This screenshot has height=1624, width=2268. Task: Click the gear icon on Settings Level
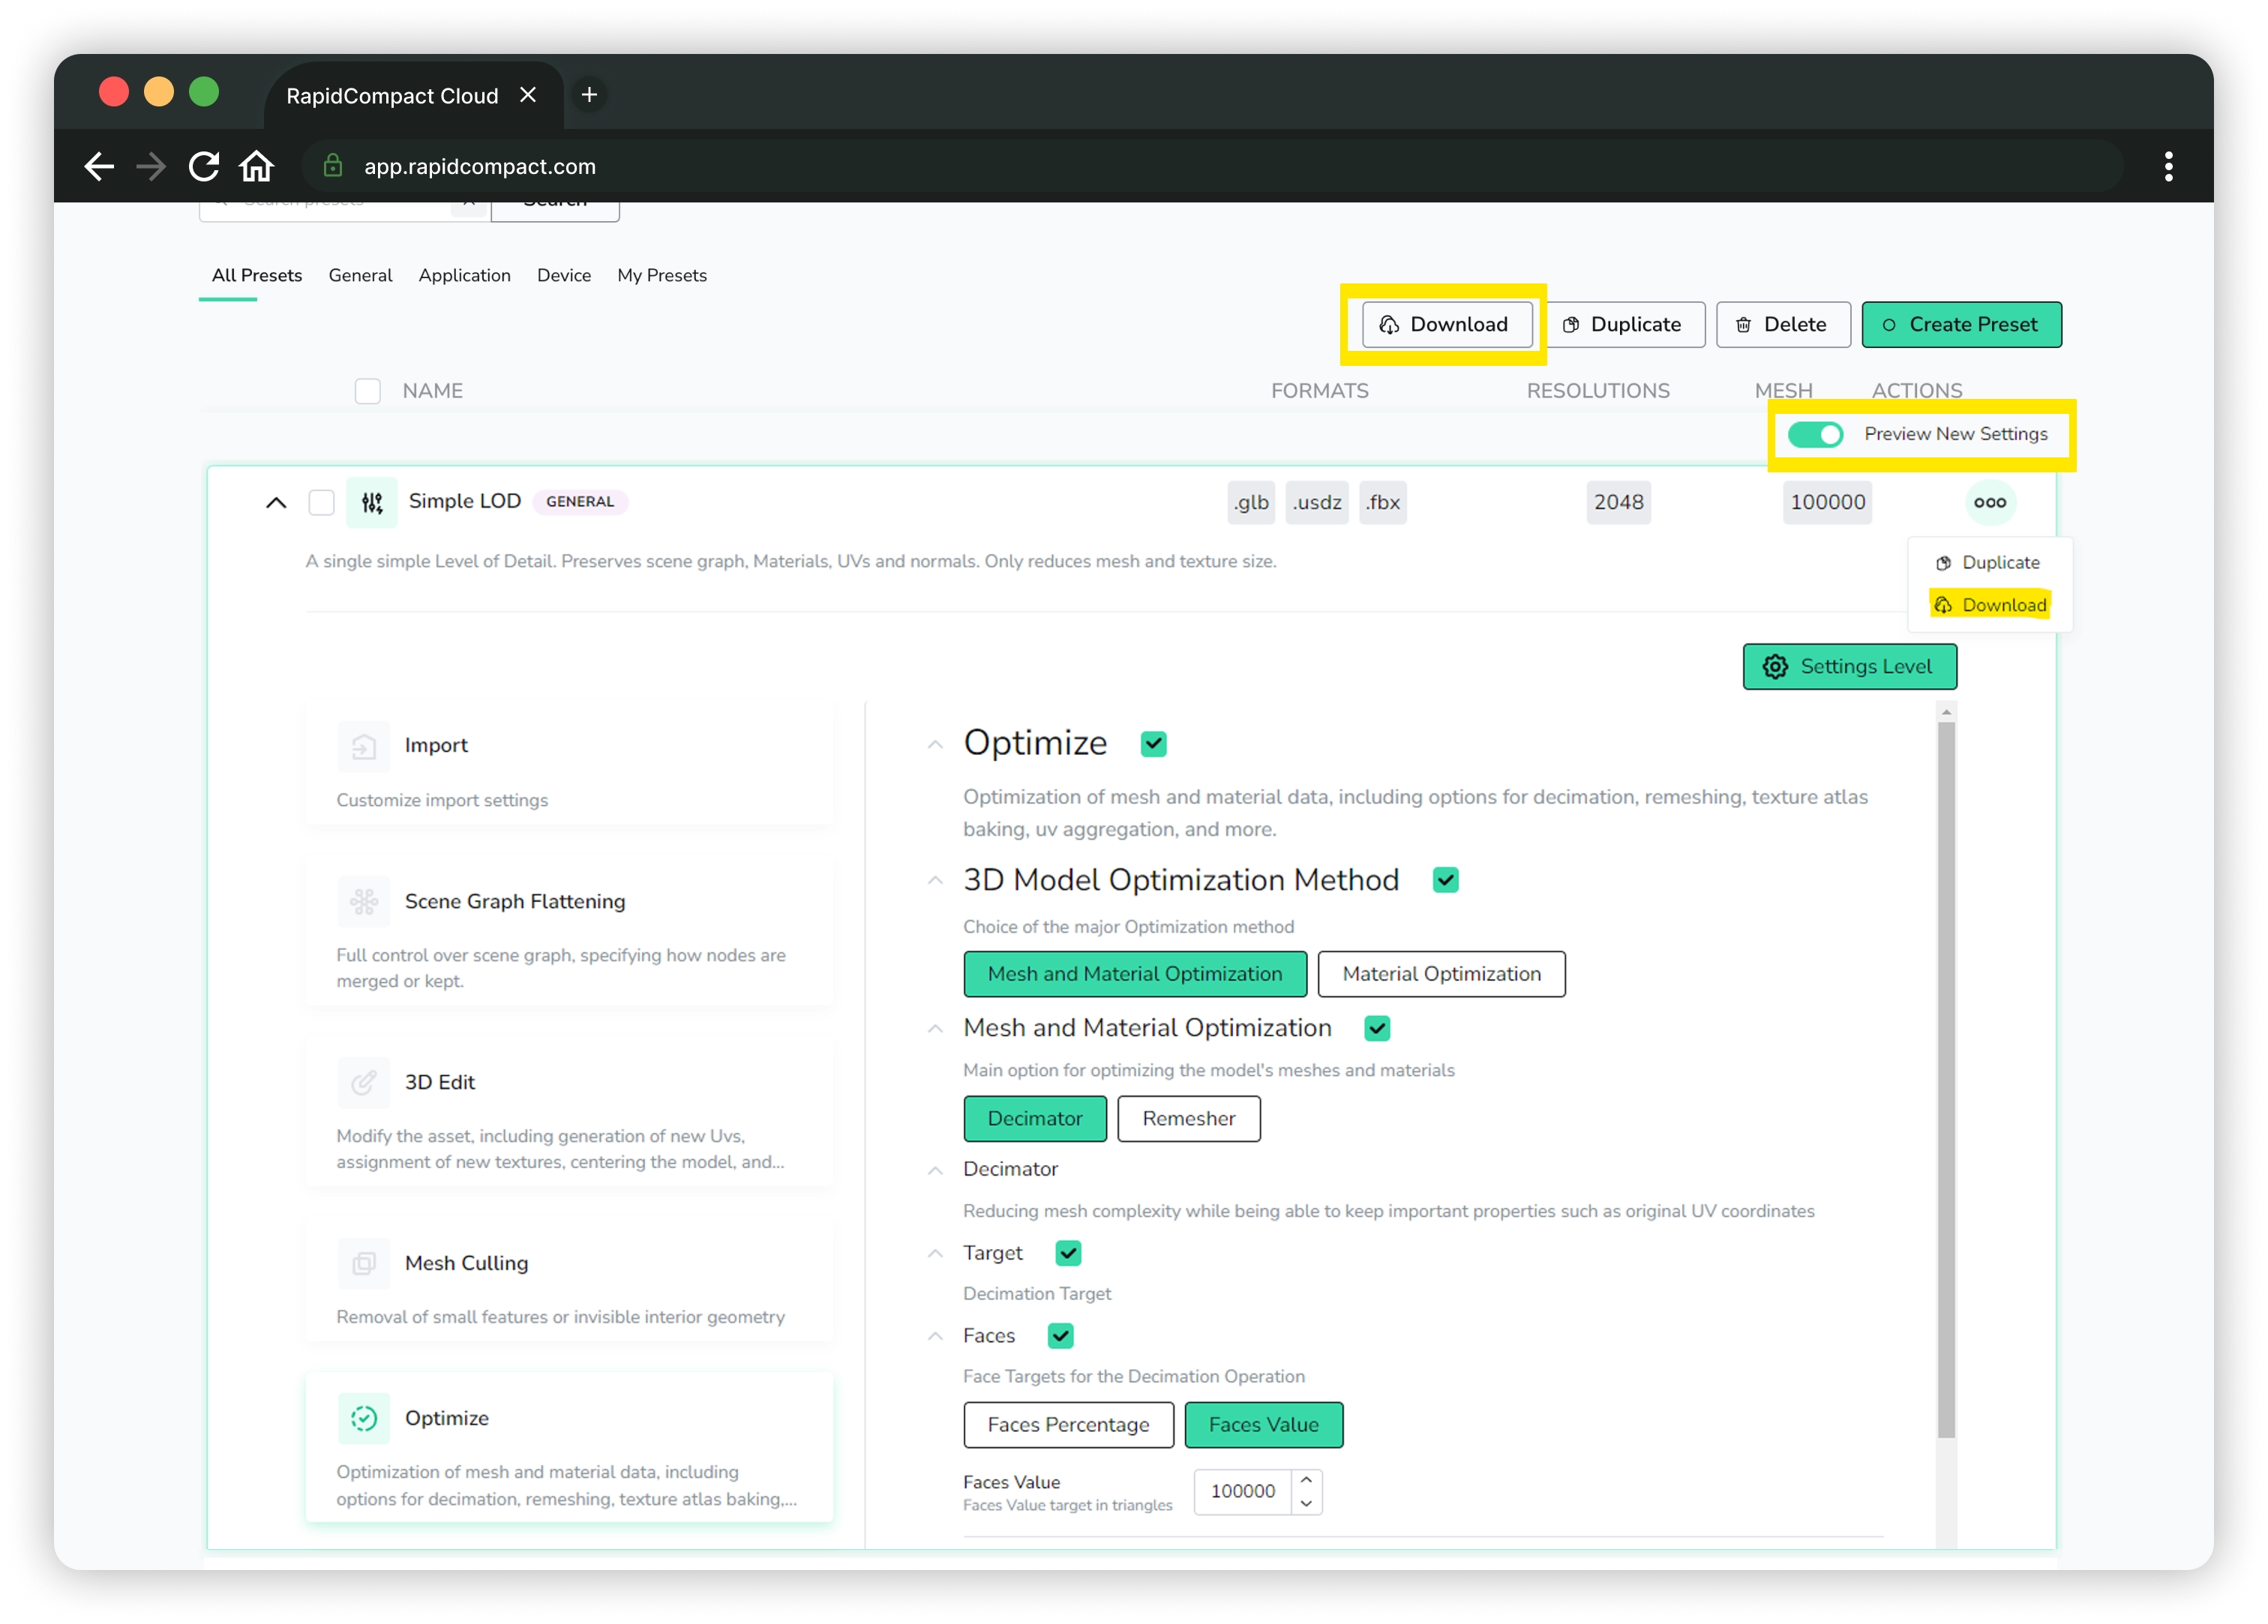pyautogui.click(x=1775, y=667)
